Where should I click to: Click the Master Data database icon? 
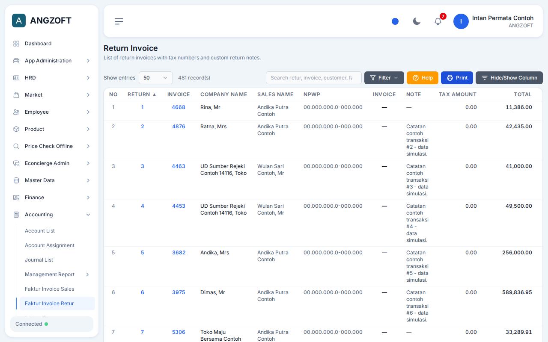tap(16, 180)
